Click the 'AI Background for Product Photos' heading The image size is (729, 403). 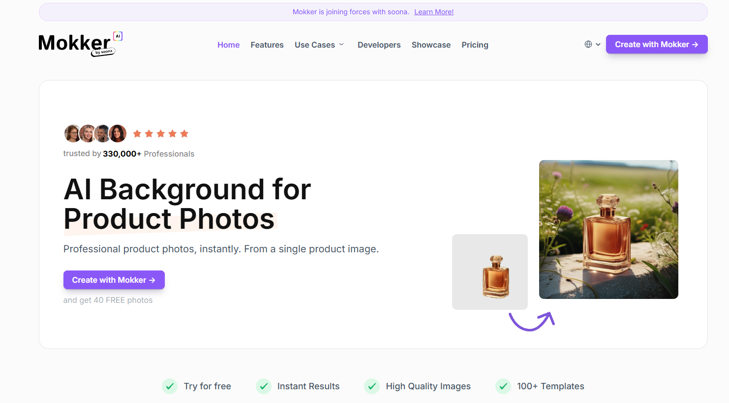pos(187,204)
